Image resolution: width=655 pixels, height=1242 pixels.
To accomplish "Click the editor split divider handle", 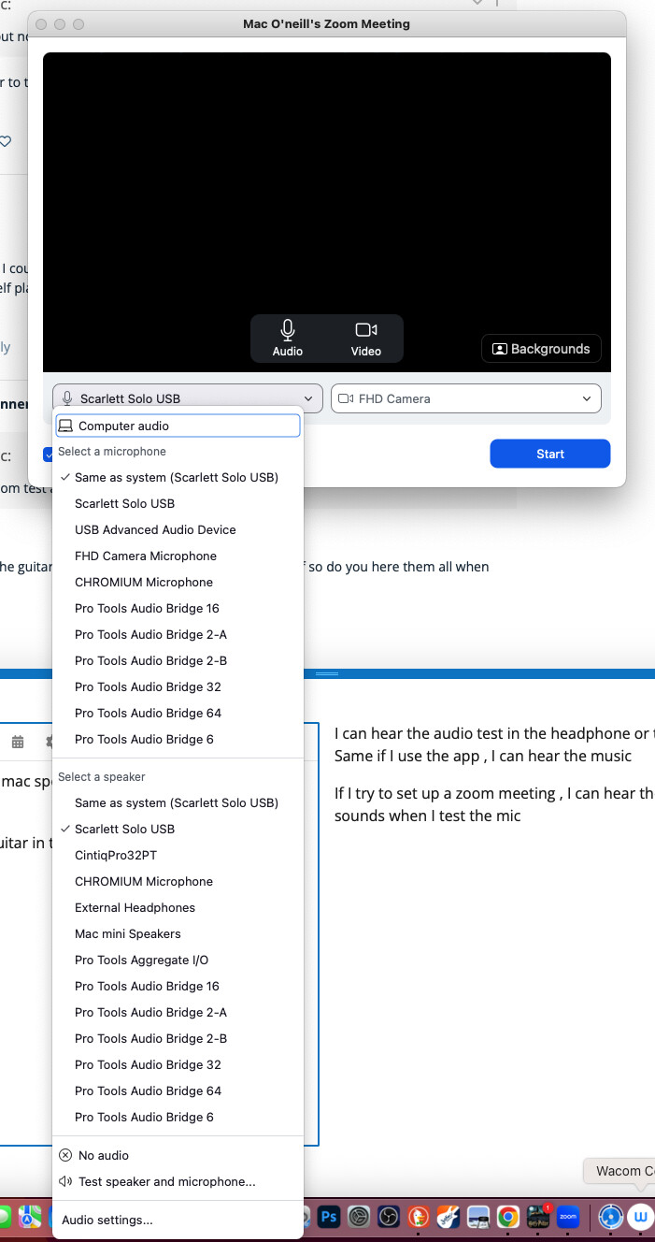I will [327, 673].
